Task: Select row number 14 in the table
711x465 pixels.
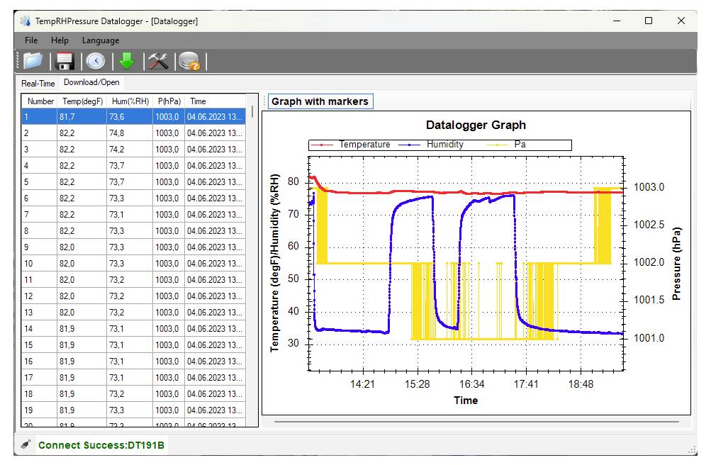Action: point(134,329)
